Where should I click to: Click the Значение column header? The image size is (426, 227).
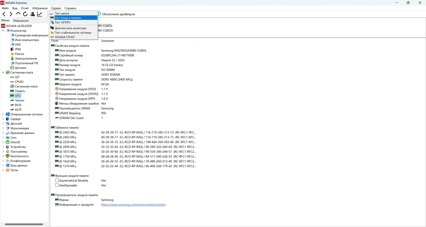[x=108, y=41]
